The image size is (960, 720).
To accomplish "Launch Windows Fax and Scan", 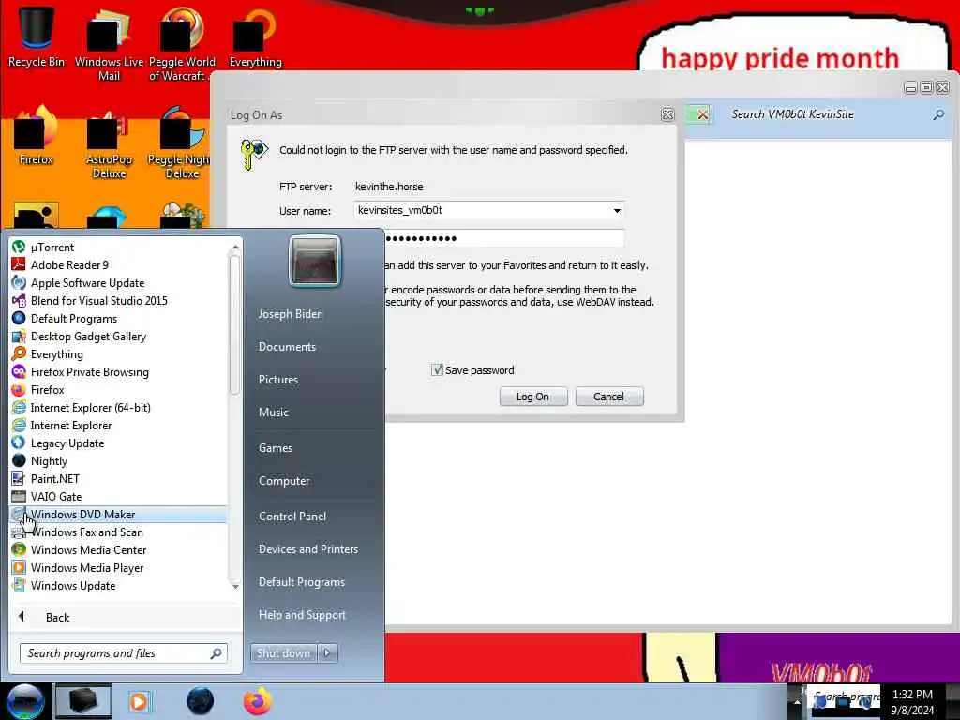I will tap(118, 532).
